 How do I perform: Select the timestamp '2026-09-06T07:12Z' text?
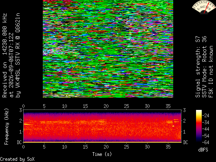point(11,65)
